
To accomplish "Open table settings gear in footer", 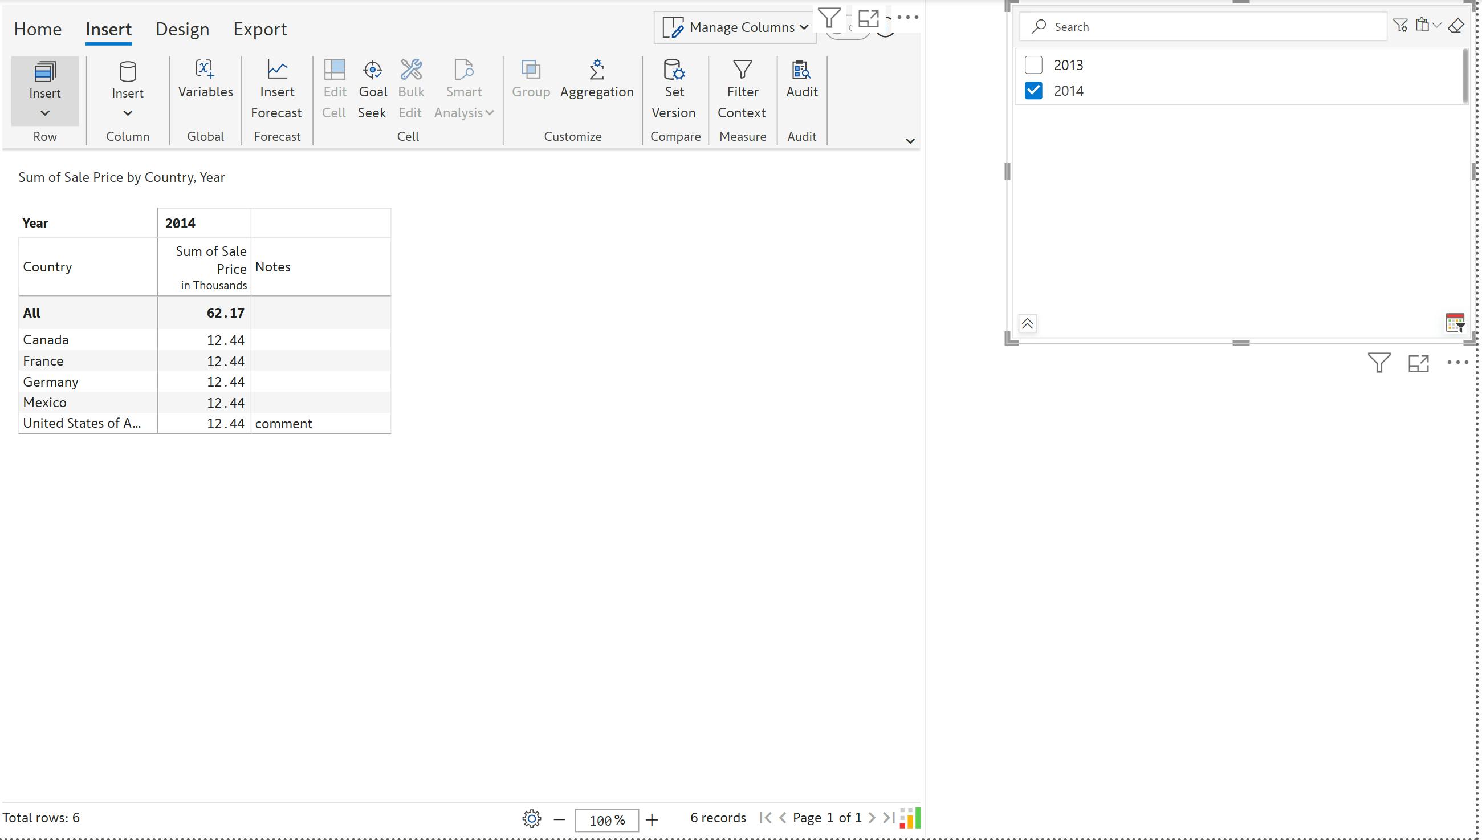I will tap(531, 819).
